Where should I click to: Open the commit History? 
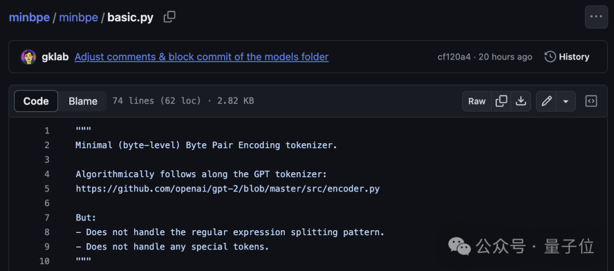click(567, 57)
